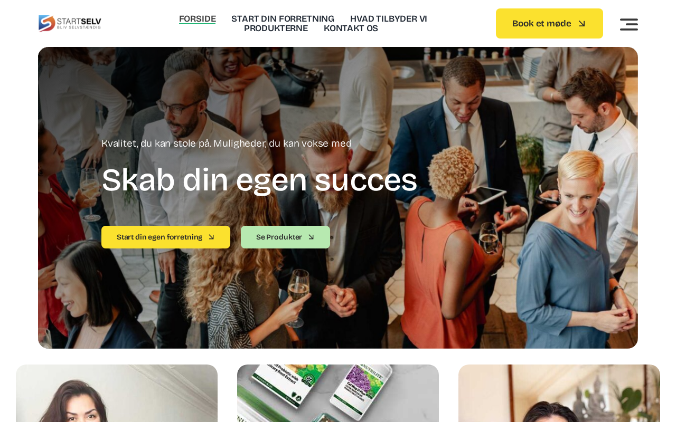Click arrow icon in Start din egen forretning
The width and height of the screenshot is (676, 422).
[x=211, y=237]
